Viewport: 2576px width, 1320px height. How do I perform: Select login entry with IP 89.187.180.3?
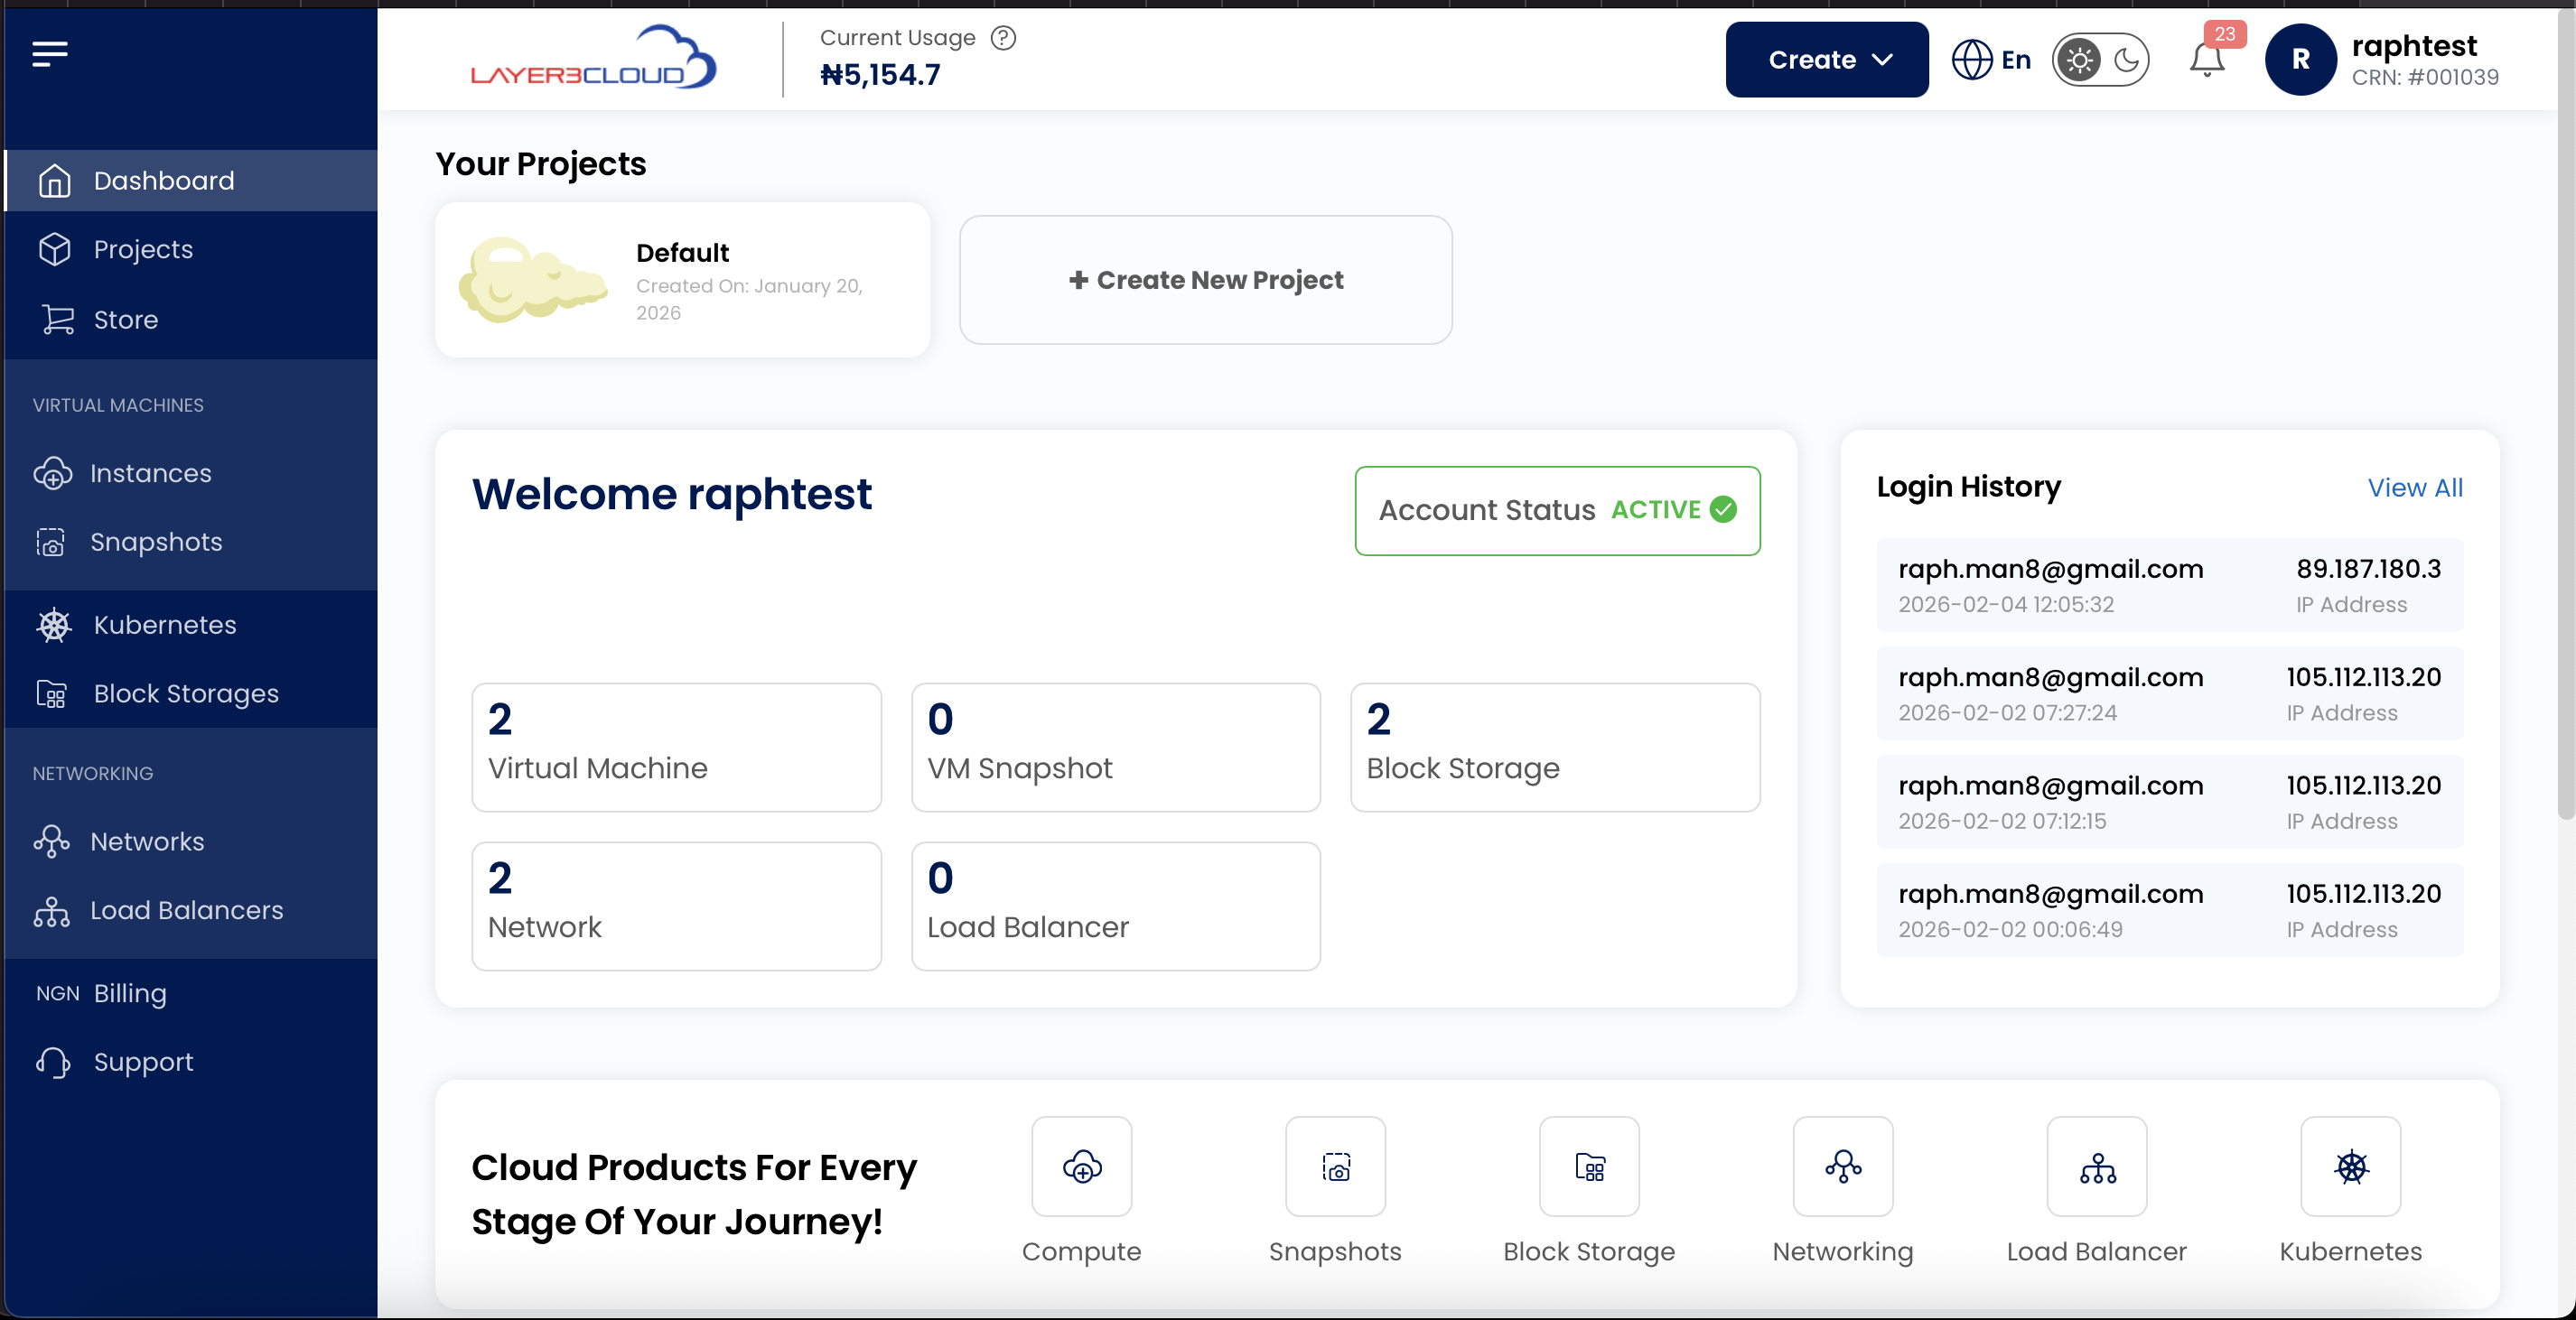[2170, 586]
